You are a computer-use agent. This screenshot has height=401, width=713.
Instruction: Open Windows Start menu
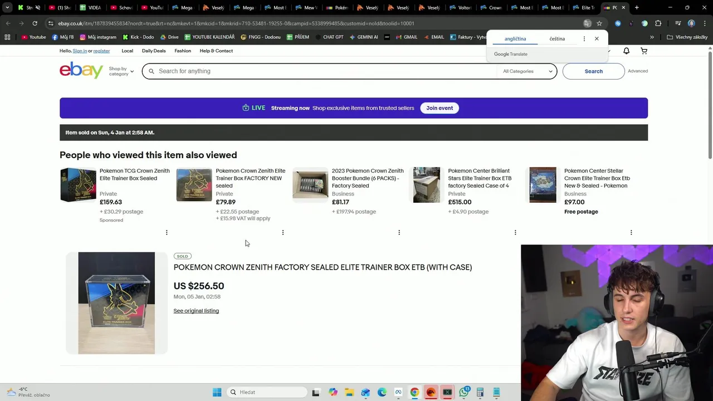[x=217, y=392]
